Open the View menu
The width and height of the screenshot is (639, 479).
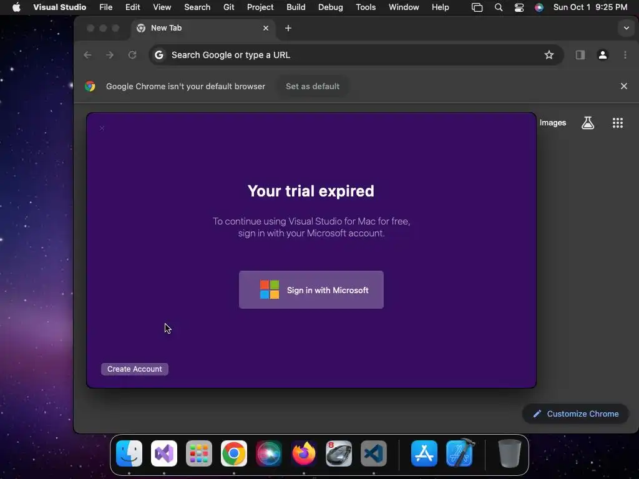(162, 7)
